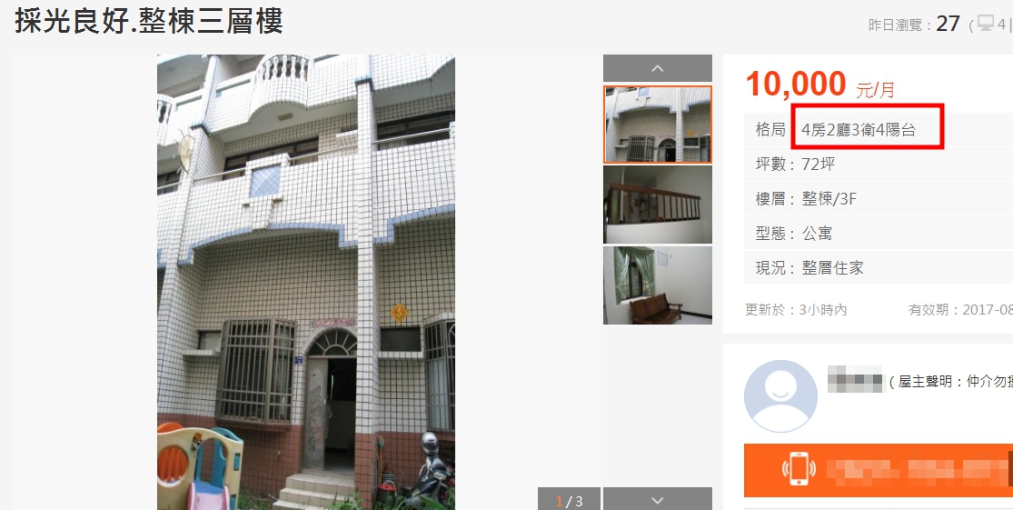Select the wooden railing thumbnail
Viewport: 1013px width, 510px height.
pos(658,205)
